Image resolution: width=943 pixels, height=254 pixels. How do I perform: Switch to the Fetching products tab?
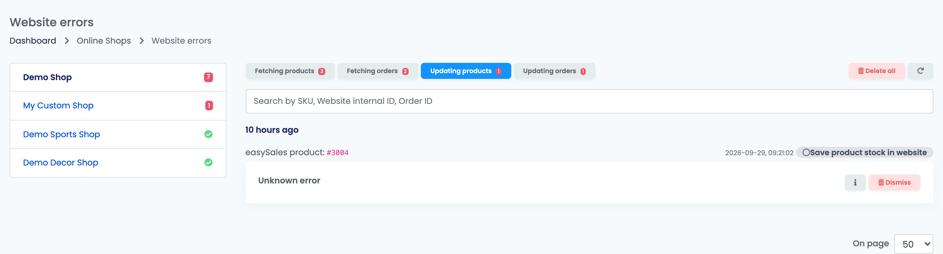tap(290, 71)
